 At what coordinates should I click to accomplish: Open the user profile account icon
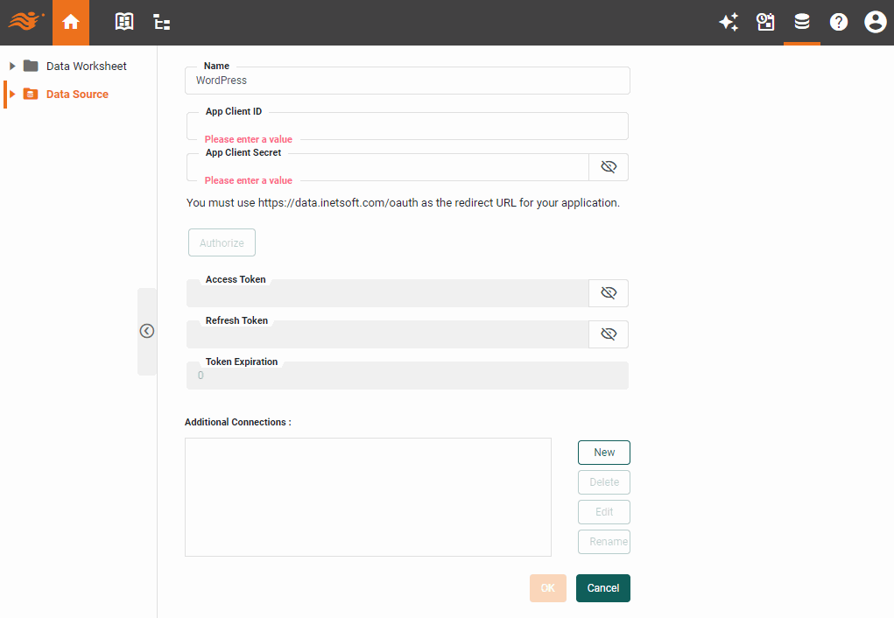(x=876, y=22)
